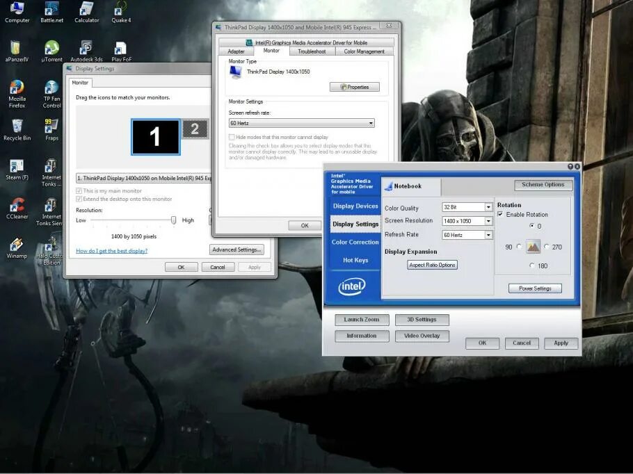Select the 270 degree rotation radio
The image size is (633, 474).
(547, 247)
